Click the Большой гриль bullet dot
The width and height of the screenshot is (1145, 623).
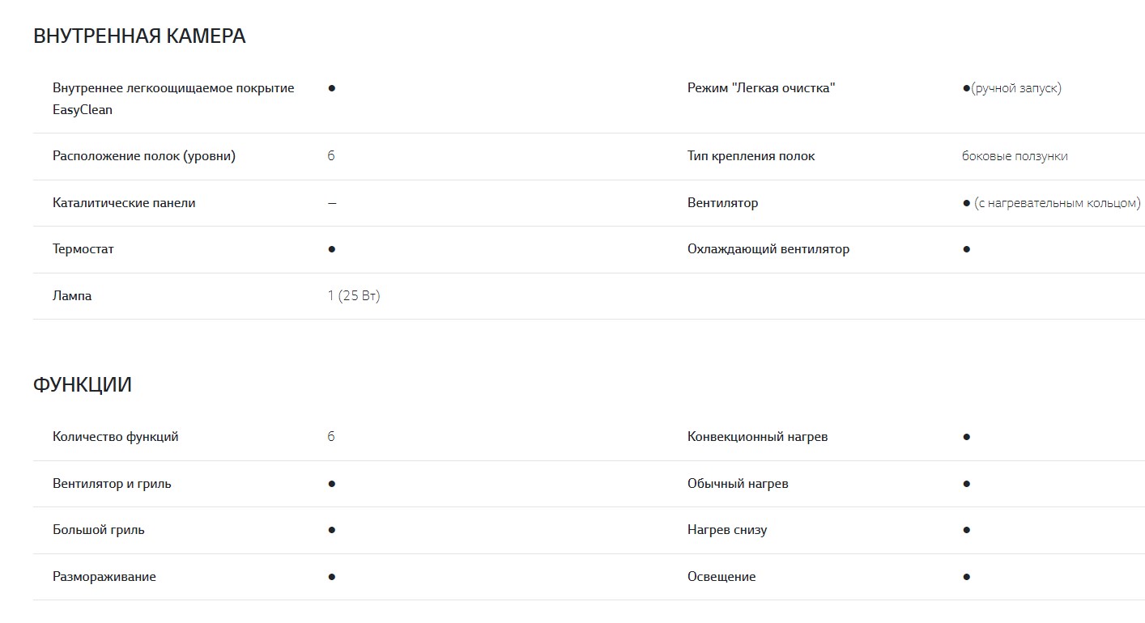tap(332, 530)
